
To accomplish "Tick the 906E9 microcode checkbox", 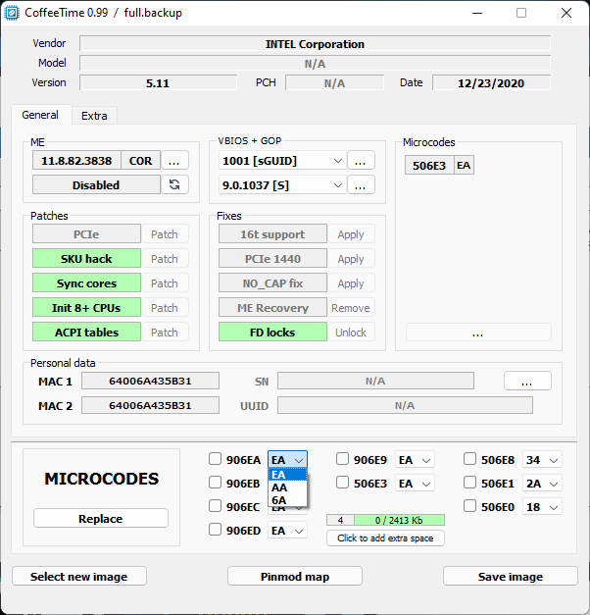I will pos(342,459).
